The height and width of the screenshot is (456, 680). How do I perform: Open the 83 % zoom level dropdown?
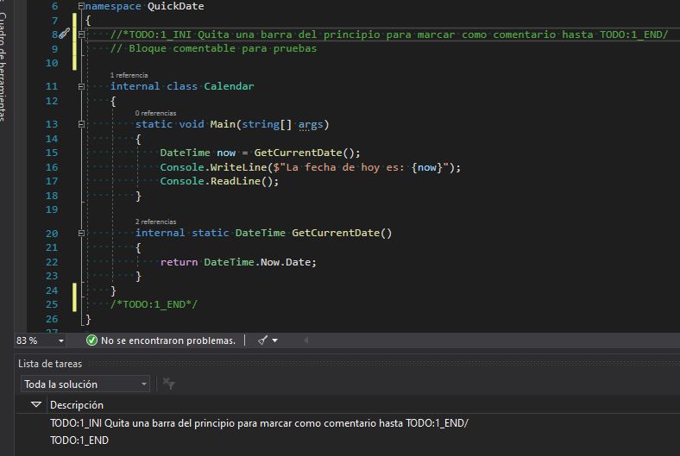60,340
